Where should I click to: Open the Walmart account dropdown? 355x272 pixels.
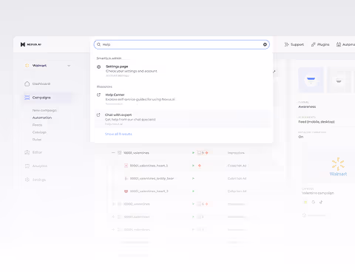(48, 66)
